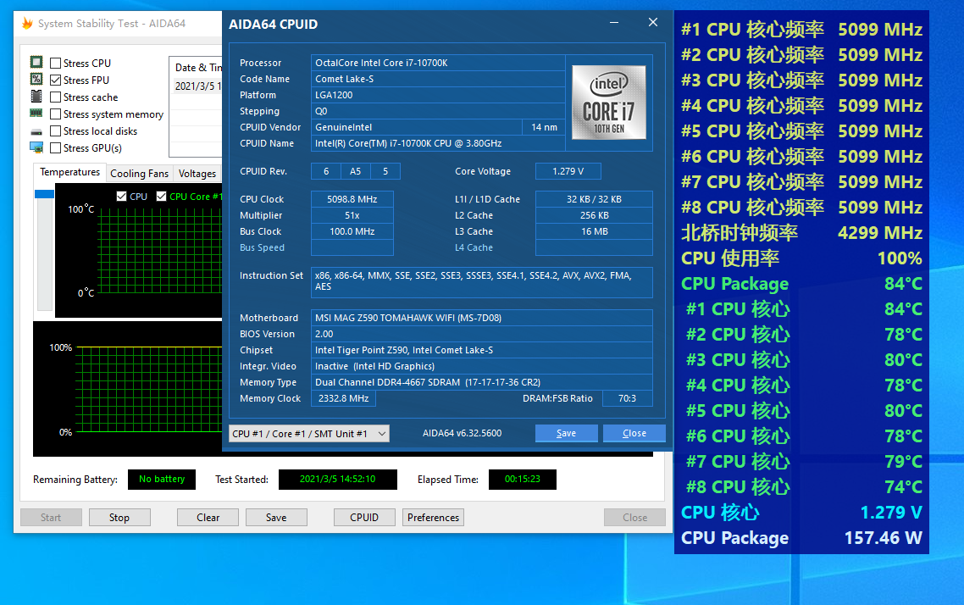Click the CPU Package 84°C overlay reading
Viewport: 964px width, 605px height.
(x=801, y=284)
